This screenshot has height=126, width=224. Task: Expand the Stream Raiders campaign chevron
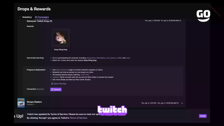(x=182, y=103)
